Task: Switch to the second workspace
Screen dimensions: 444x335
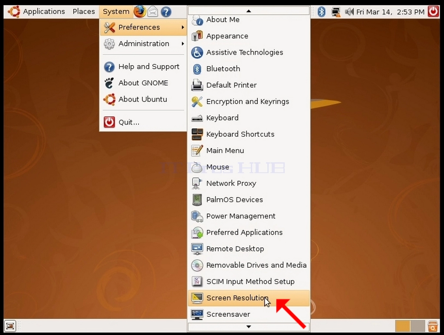Action: pos(418,326)
